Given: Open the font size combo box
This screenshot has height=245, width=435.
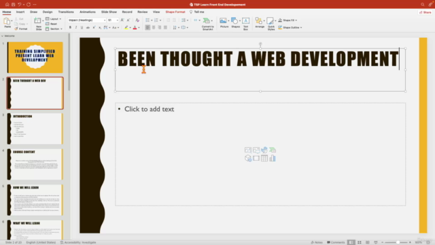Looking at the screenshot, I should [x=113, y=20].
